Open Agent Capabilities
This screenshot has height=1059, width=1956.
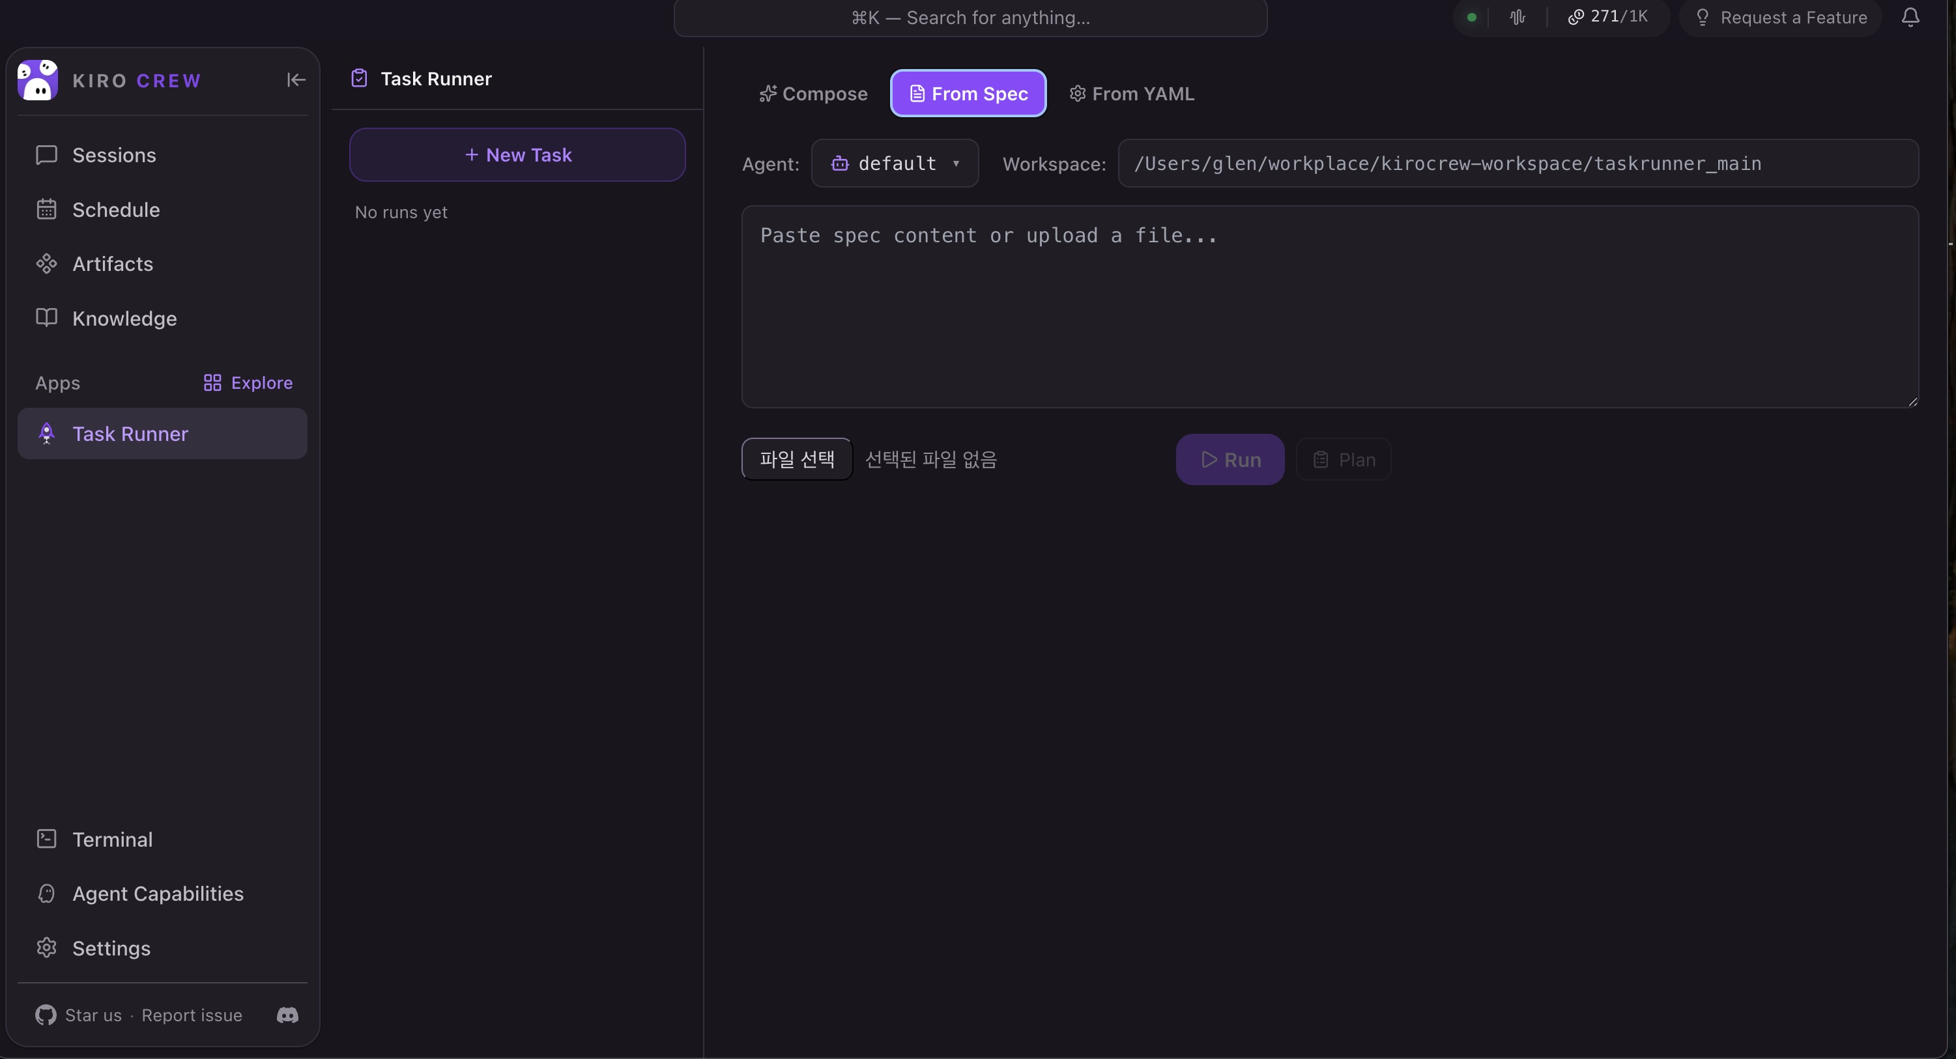tap(162, 894)
